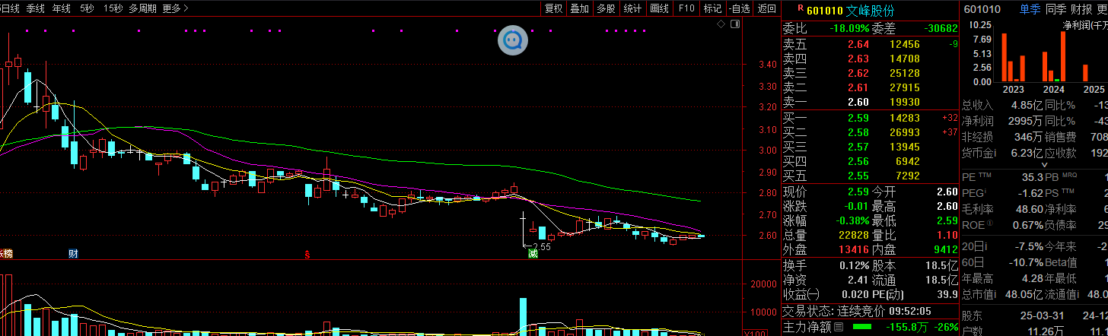1108x336 pixels.
Task: Click the 委比 value -18.09%
Action: click(849, 27)
